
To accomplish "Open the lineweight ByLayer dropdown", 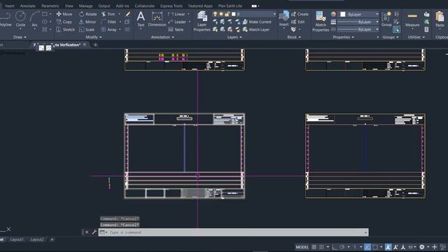I will [x=358, y=22].
